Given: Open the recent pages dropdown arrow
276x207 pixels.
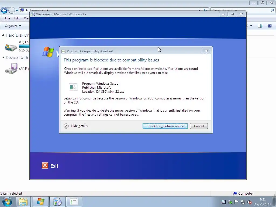Looking at the screenshot, I should pyautogui.click(x=17, y=11).
